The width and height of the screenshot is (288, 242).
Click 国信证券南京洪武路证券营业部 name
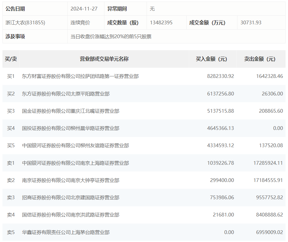[71, 215]
